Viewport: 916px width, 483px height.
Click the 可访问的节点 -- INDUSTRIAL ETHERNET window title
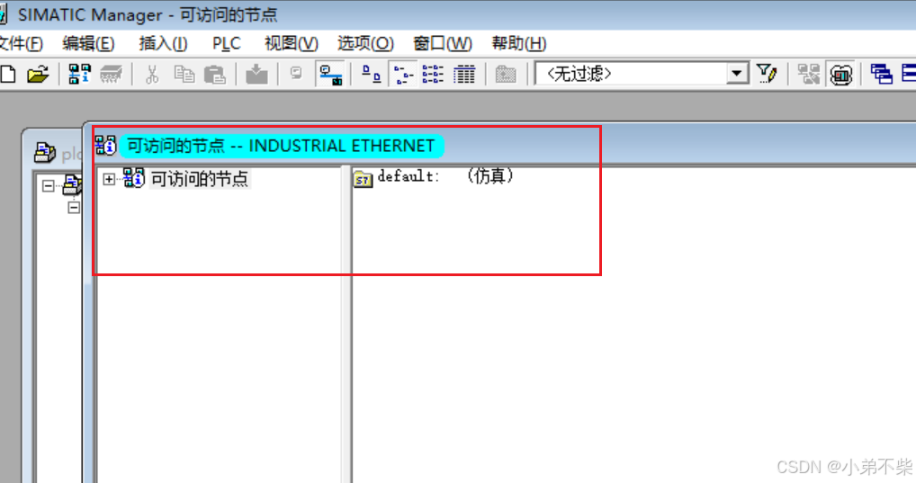281,146
